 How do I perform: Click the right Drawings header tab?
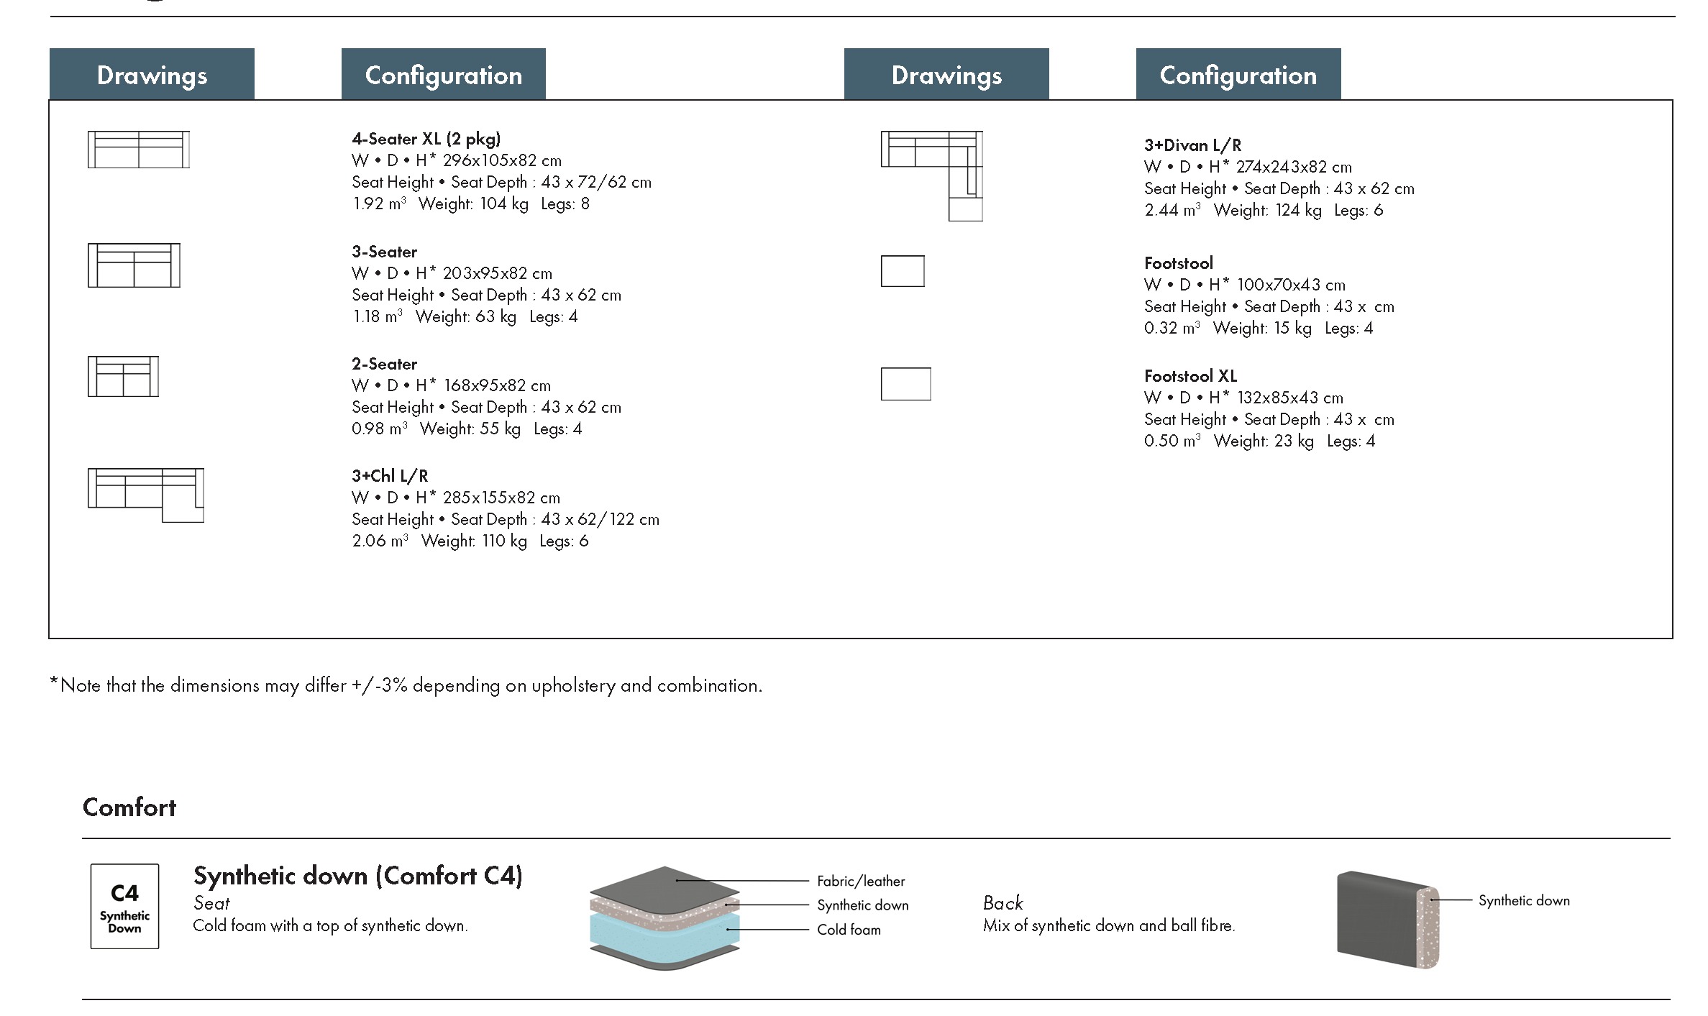pyautogui.click(x=946, y=75)
